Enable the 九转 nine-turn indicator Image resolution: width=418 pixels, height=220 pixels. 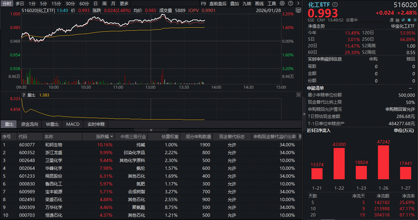click(247, 4)
